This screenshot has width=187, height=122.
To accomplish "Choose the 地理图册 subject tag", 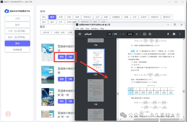I will (116, 17).
